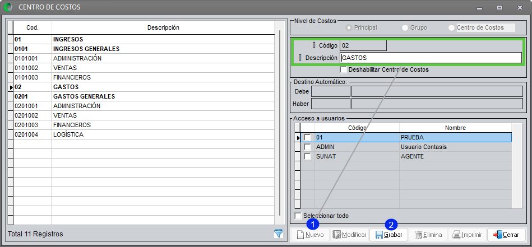Viewport: 532px width, 247px height.
Task: Click the Código input field
Action: [x=363, y=45]
